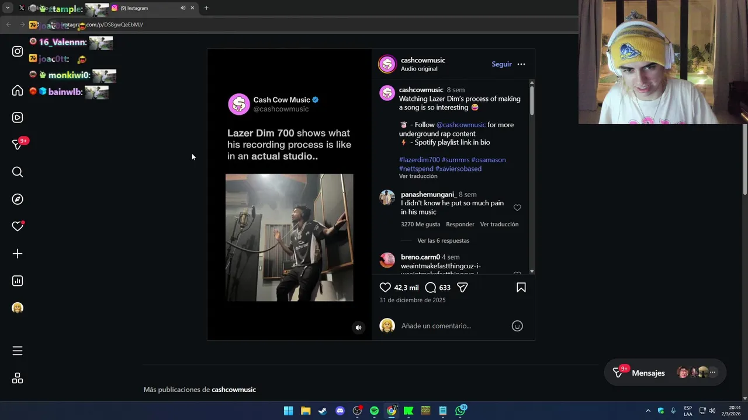This screenshot has width=748, height=420.
Task: Open Kick app from taskbar
Action: pyautogui.click(x=408, y=411)
